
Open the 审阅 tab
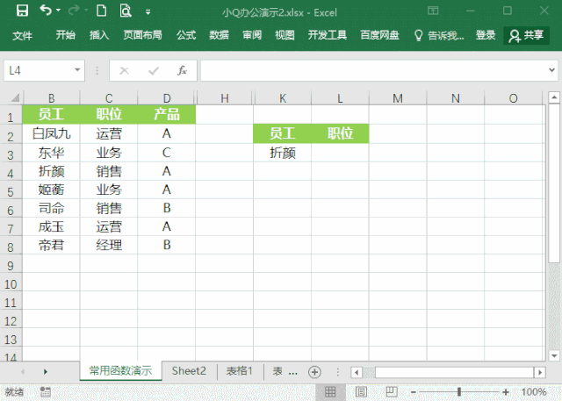(x=252, y=35)
